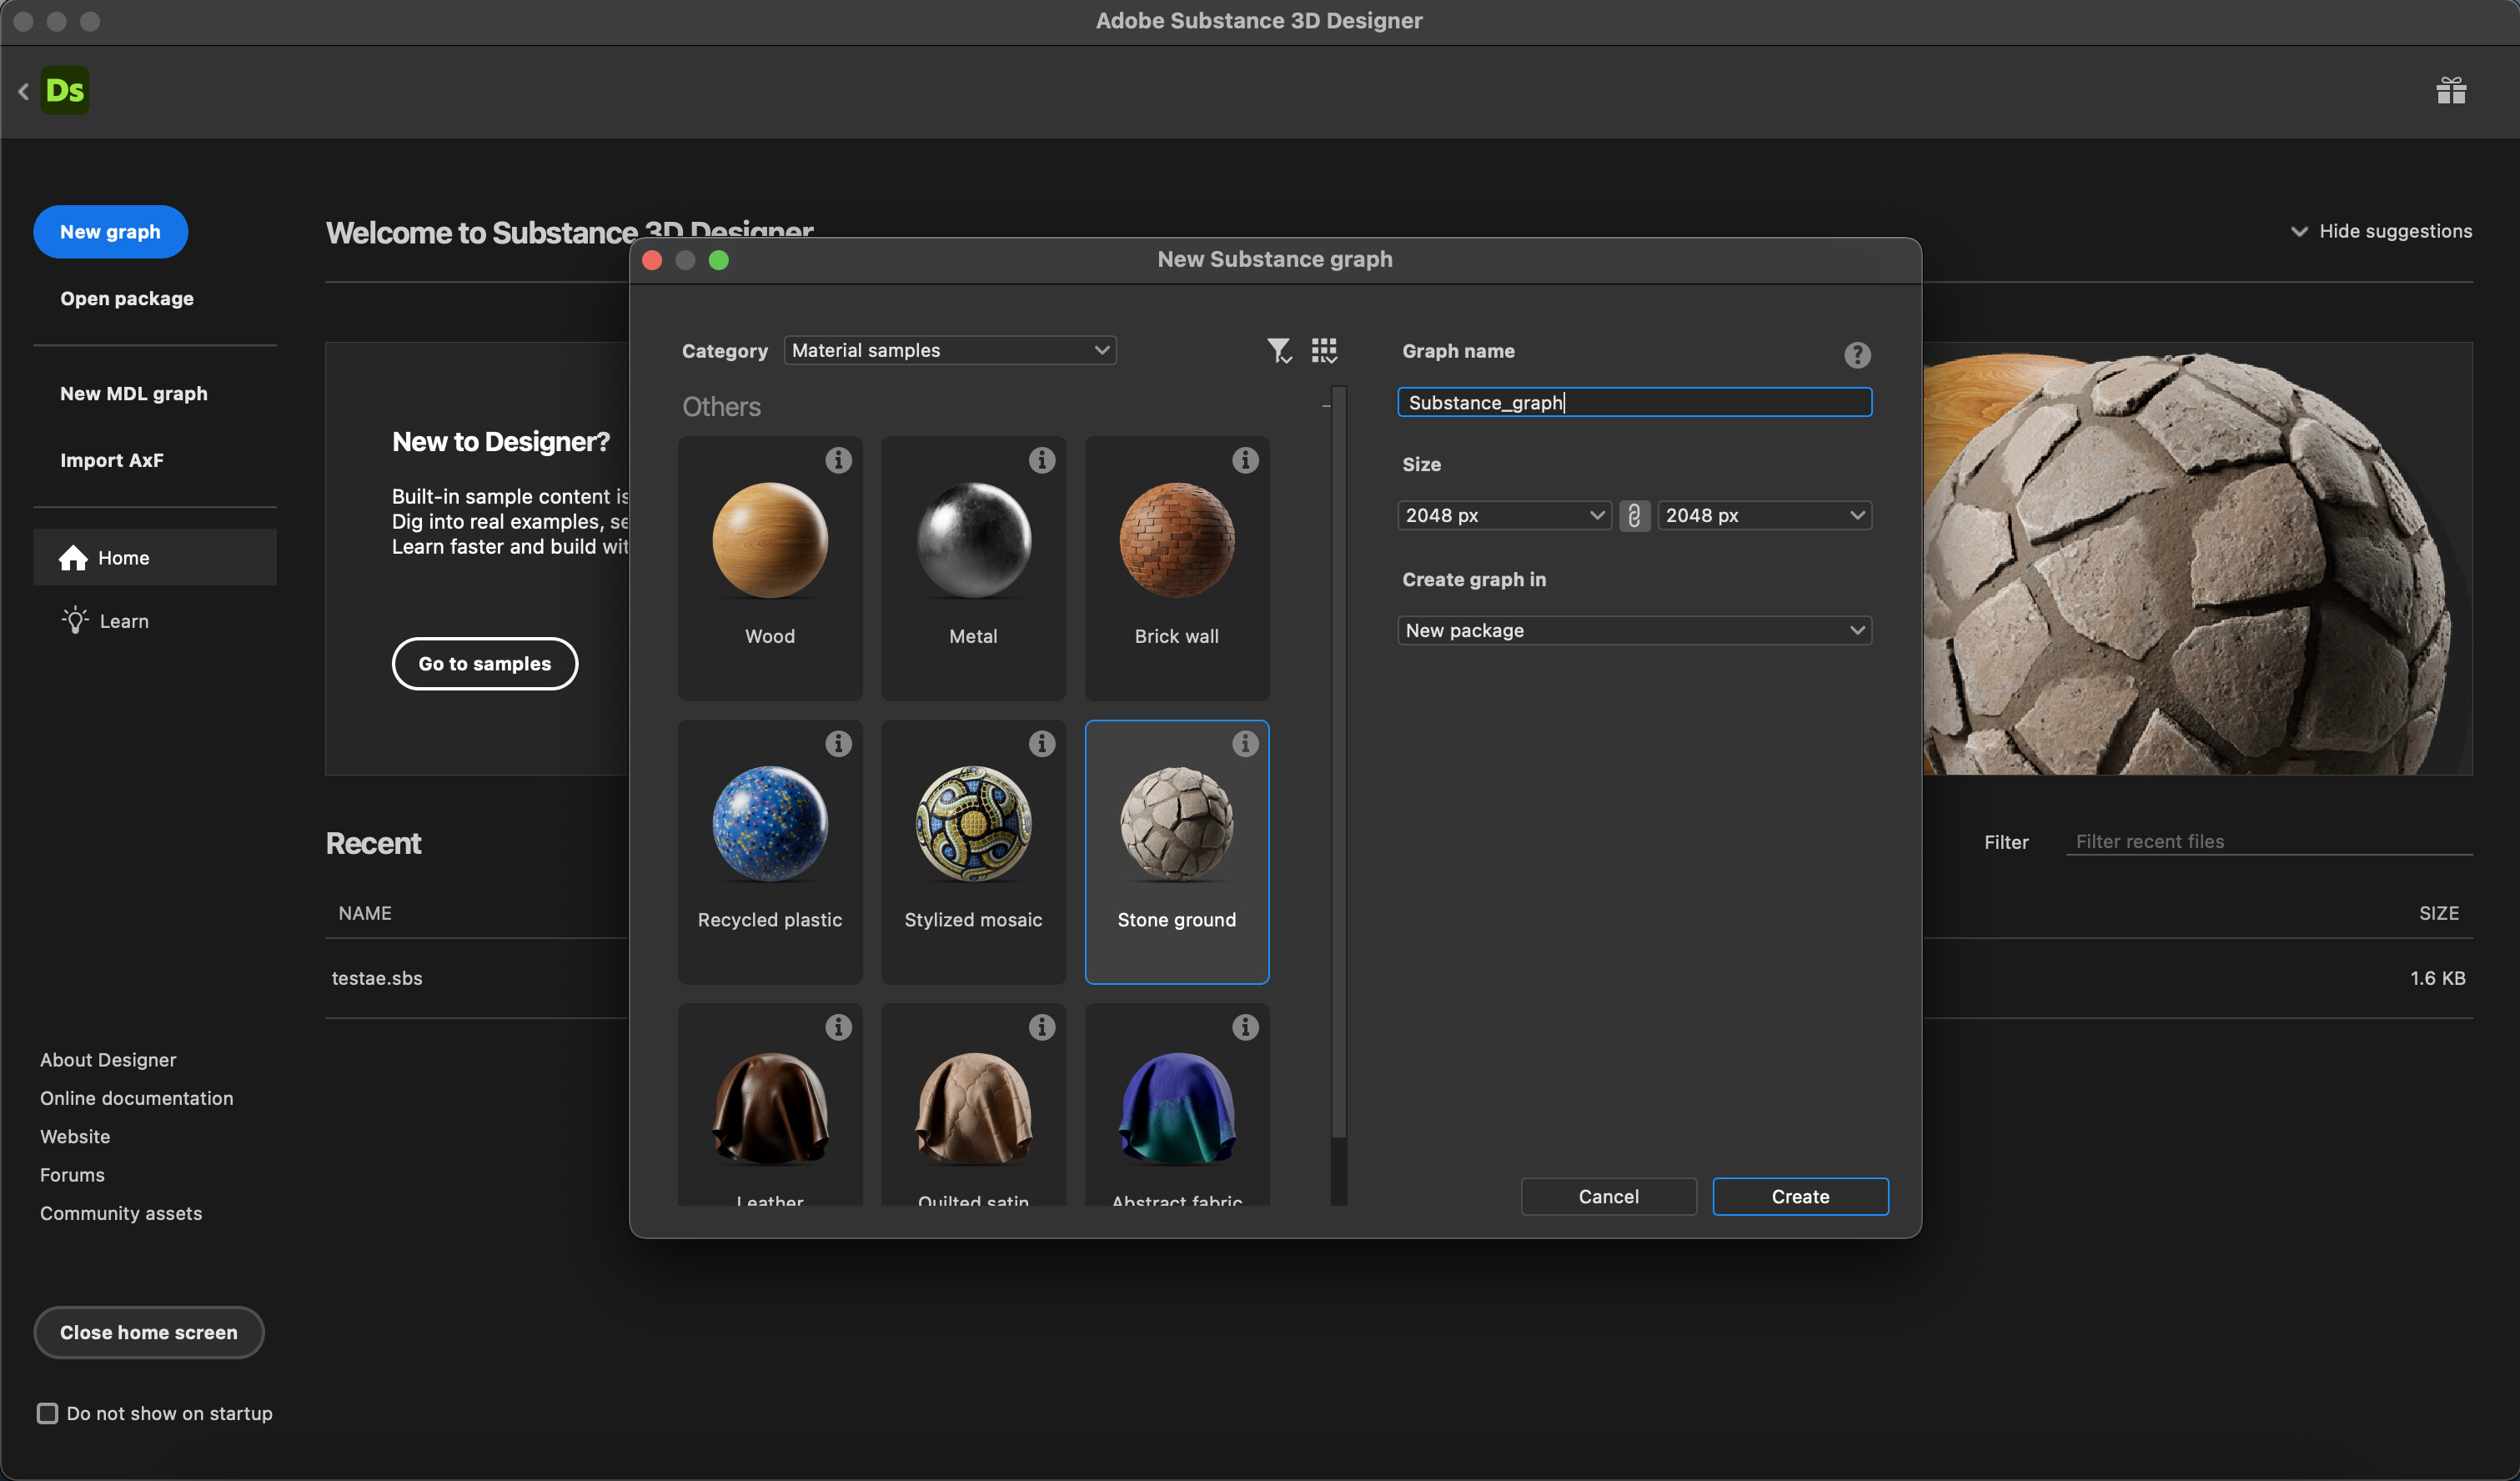The width and height of the screenshot is (2520, 1481).
Task: Open the Material samples category dropdown
Action: pos(949,350)
